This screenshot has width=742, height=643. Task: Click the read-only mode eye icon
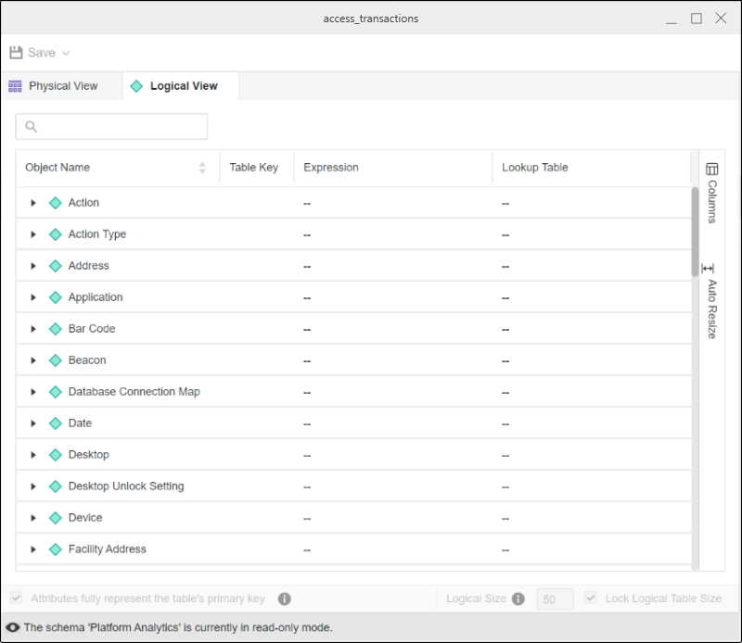13,627
